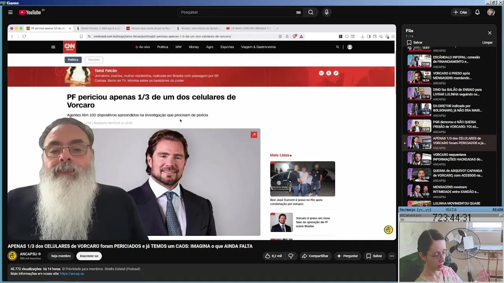Open thumbnail of VORCARO esquentava INFORMAÇÕES HACKEADAS

coord(419,158)
